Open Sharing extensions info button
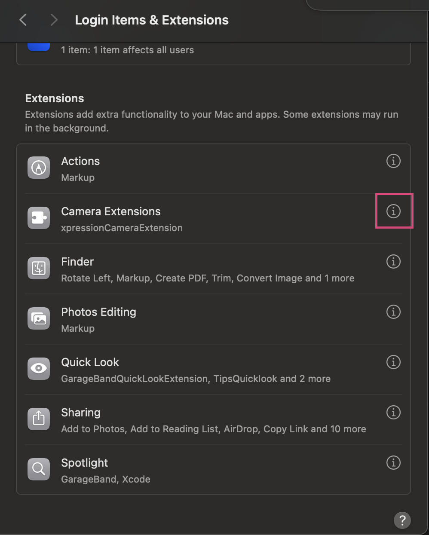 pos(393,412)
